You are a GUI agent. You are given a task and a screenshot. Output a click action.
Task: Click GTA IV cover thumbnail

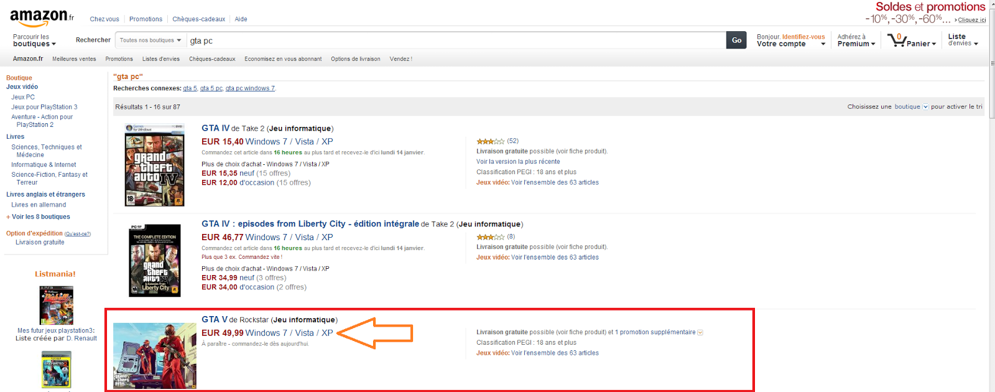click(154, 165)
